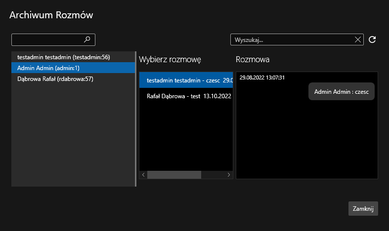This screenshot has width=389, height=231.
Task: Open the testadmin testadmin - czesc conversation
Action: click(186, 80)
